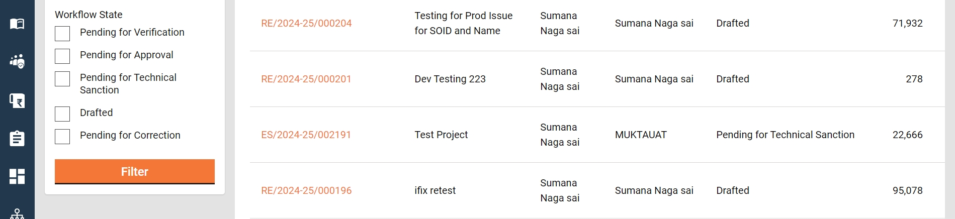Check the Pending for Verification checkbox
The width and height of the screenshot is (955, 219).
tap(62, 34)
